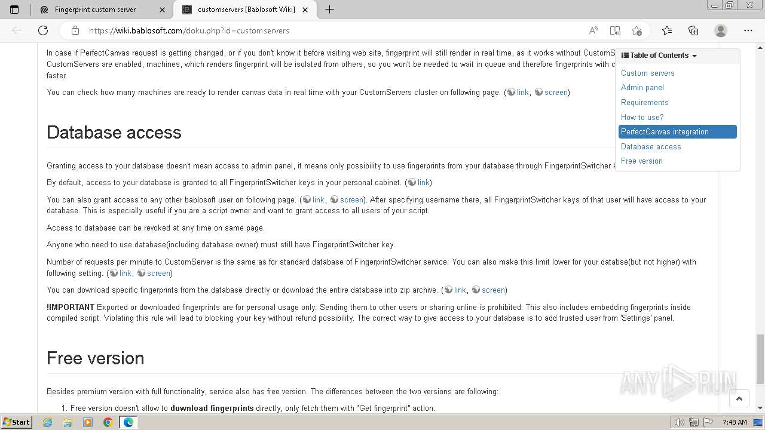The height and width of the screenshot is (430, 765).
Task: Open the tab actions menu icon
Action: [14, 10]
